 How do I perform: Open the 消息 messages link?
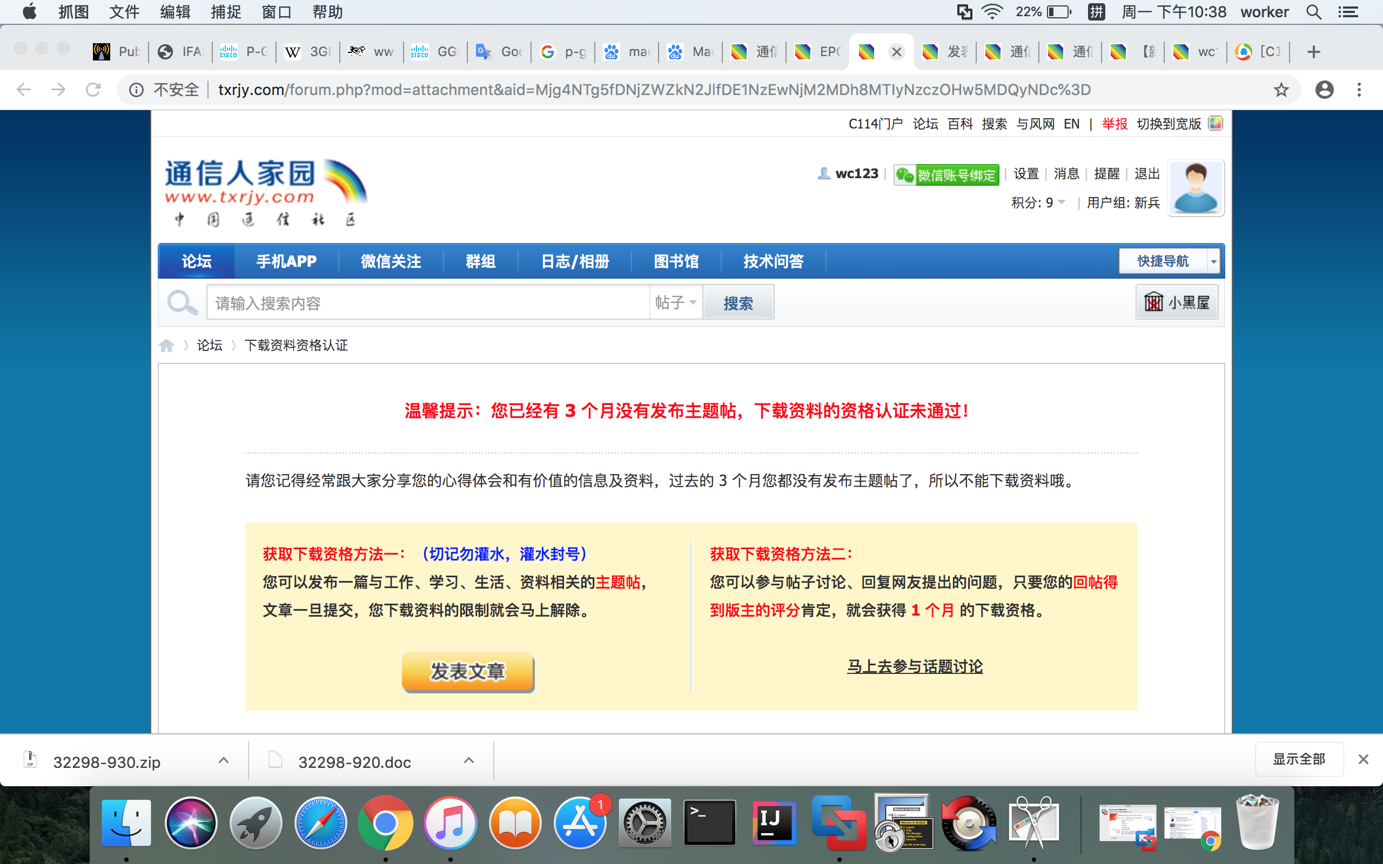point(1066,174)
